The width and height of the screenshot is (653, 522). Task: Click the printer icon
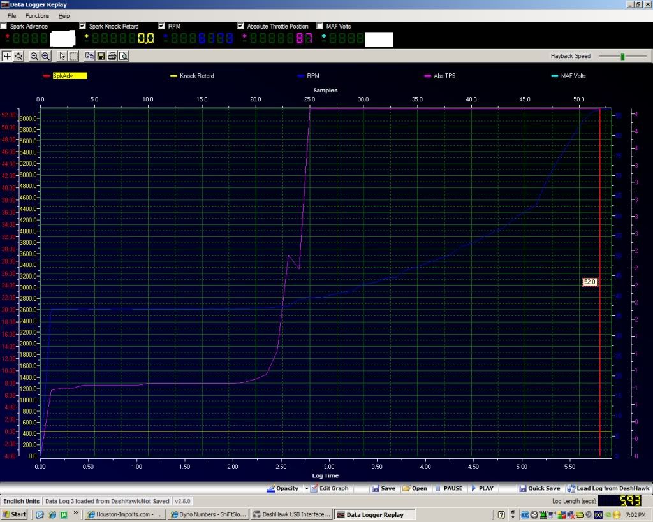coord(112,56)
